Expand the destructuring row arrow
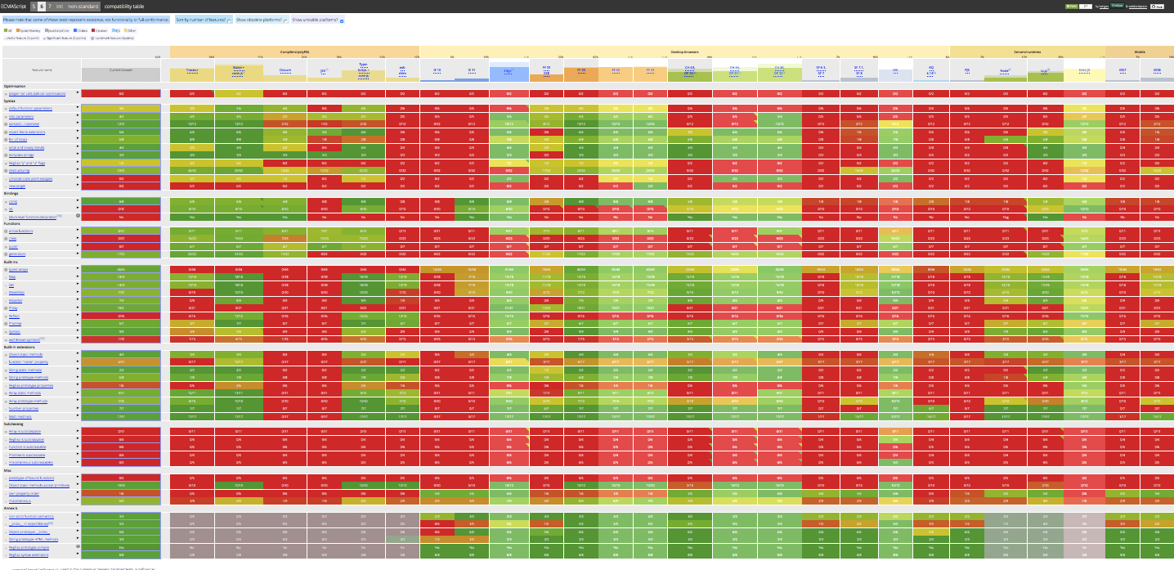The height and width of the screenshot is (570, 1174). (x=78, y=169)
